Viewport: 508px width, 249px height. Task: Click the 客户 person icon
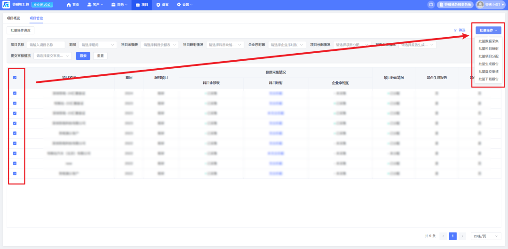click(89, 5)
